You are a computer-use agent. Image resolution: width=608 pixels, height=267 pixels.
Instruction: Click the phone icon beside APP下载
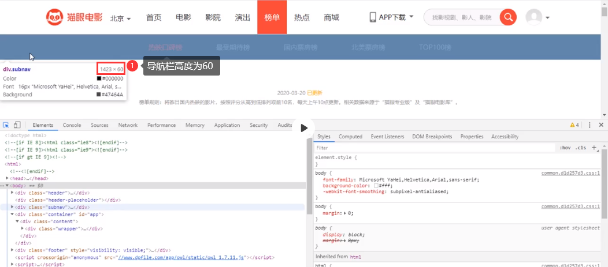coord(373,17)
